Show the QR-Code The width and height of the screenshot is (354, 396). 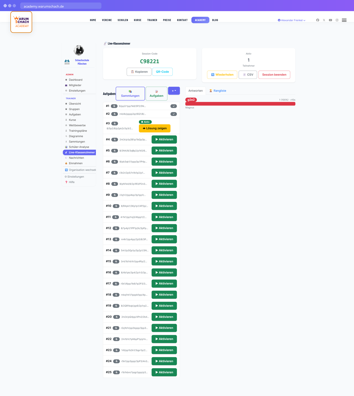(162, 72)
